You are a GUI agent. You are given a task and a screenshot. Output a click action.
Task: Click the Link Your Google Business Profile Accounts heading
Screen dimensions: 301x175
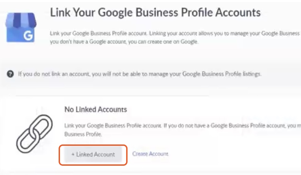(x=155, y=12)
